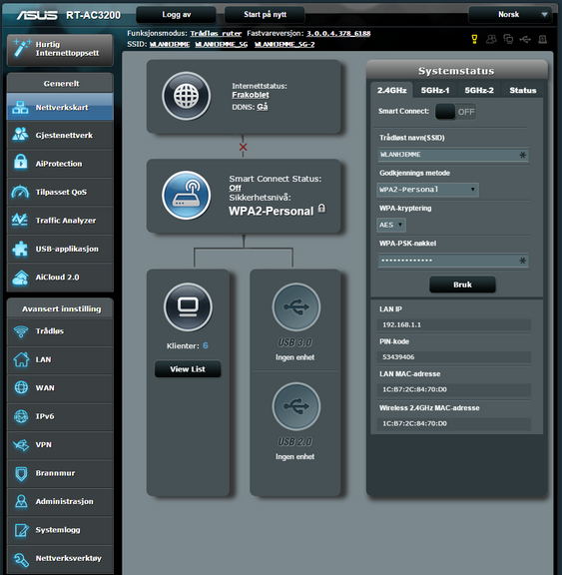This screenshot has width=562, height=575.
Task: Open the USB-applikasjon page
Action: pos(60,249)
